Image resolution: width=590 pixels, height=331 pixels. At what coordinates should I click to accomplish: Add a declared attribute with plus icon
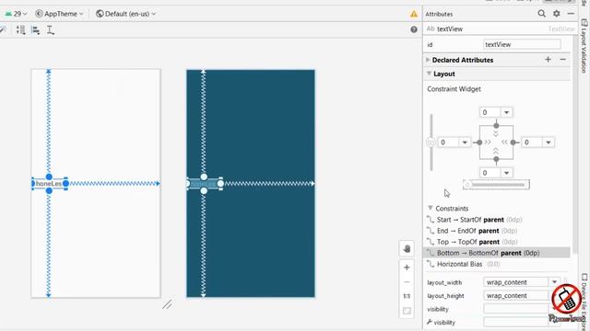click(x=548, y=60)
